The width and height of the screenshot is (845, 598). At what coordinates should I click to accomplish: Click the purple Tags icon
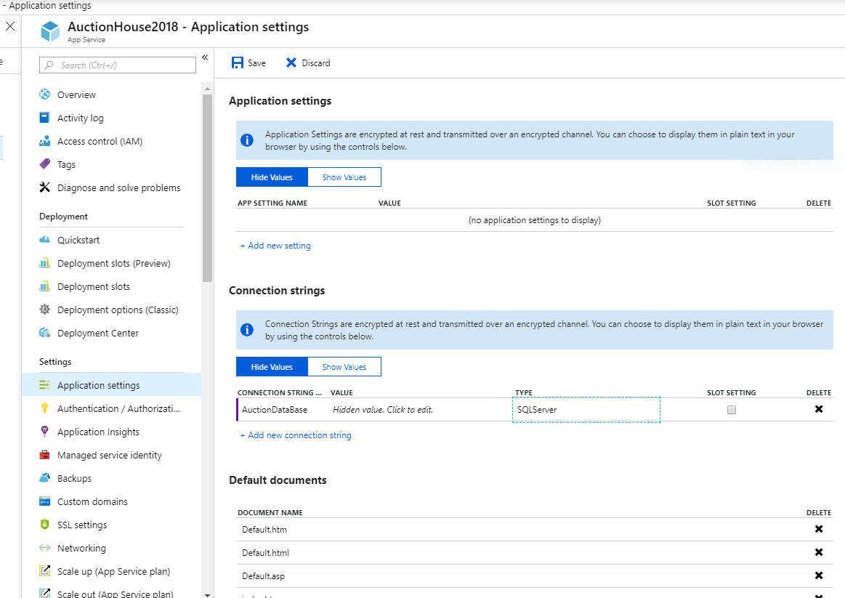pos(45,163)
